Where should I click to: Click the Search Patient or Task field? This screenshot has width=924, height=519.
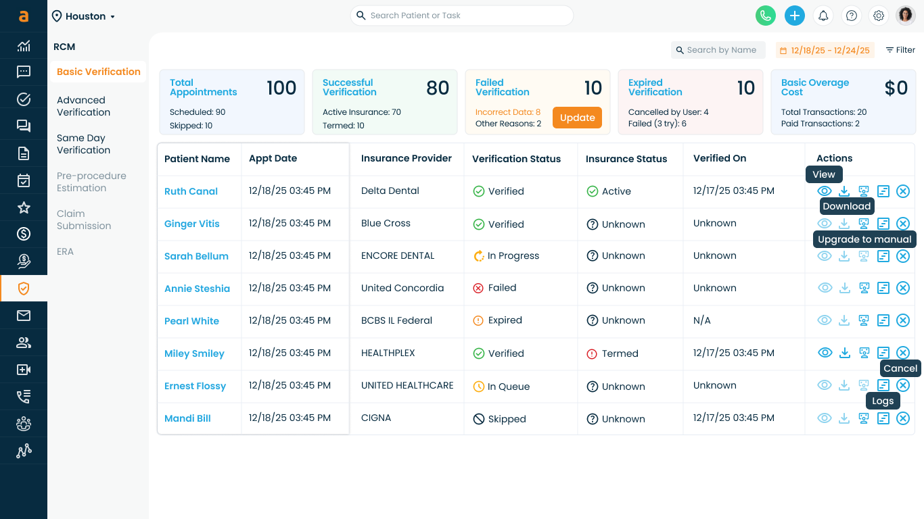[462, 16]
